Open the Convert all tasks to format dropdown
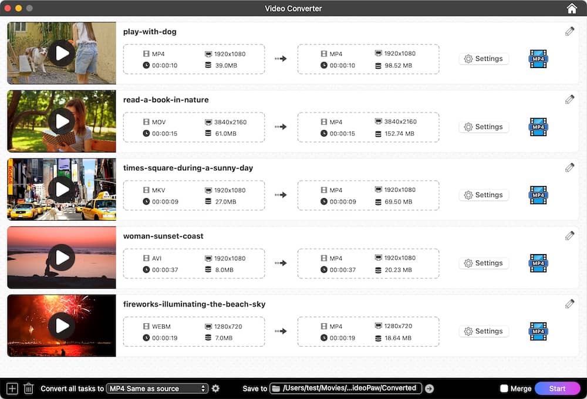 [x=156, y=388]
